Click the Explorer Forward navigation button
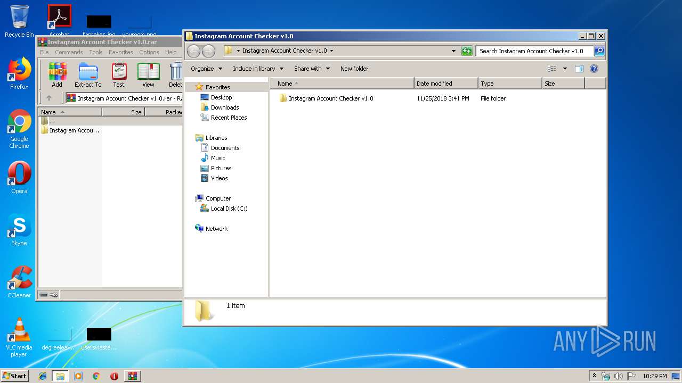The width and height of the screenshot is (682, 383). click(209, 51)
